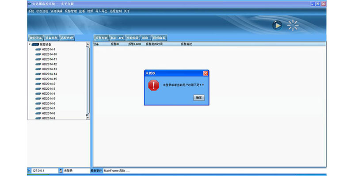Switch to the 参数监看 tab

(x=133, y=38)
